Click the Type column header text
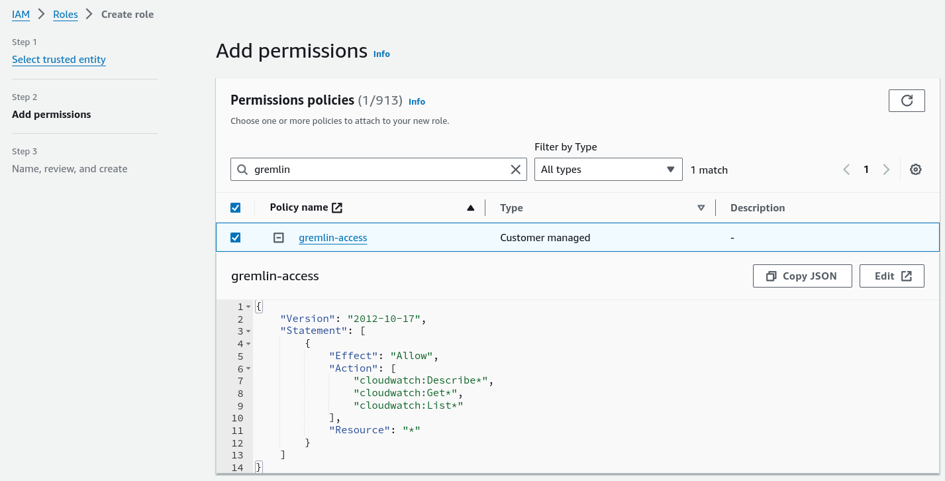Viewport: 945px width, 481px height. [511, 208]
